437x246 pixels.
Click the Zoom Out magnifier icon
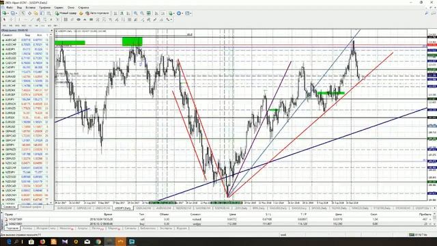click(142, 13)
